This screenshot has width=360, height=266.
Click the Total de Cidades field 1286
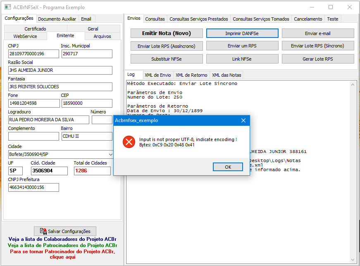(x=92, y=171)
